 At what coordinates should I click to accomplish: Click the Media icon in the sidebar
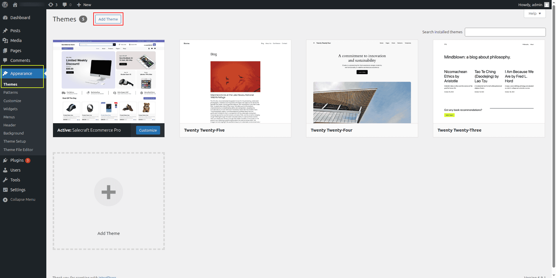coord(5,40)
